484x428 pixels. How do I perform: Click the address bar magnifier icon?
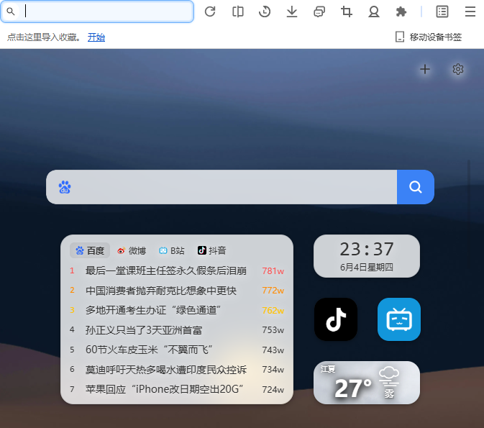click(11, 12)
